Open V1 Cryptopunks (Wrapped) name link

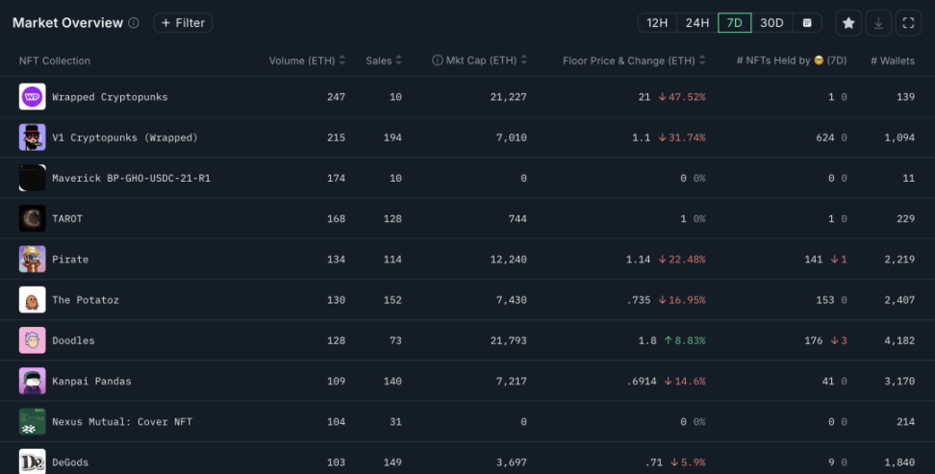click(125, 137)
